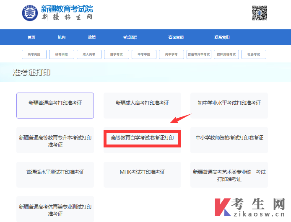This screenshot has height=222, width=291.
Task: Click the 新疆教育考试院 site title text
Action: point(67,9)
